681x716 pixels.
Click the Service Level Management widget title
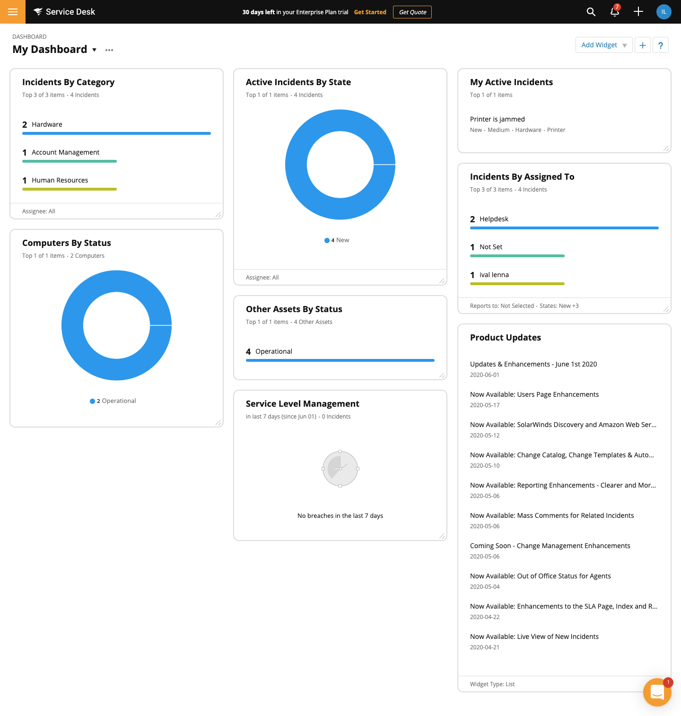tap(303, 404)
